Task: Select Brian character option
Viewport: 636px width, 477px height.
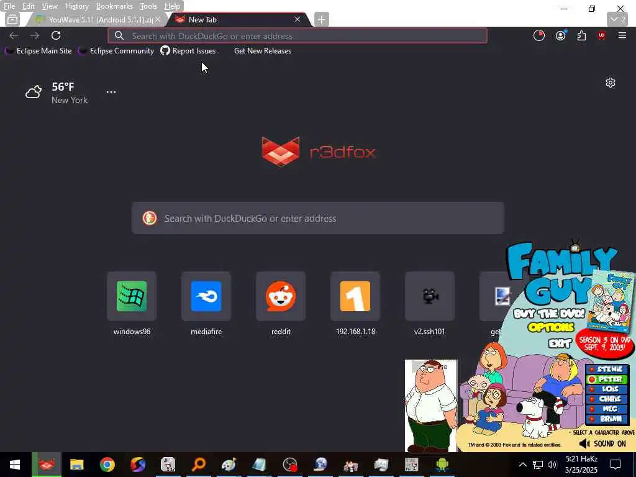Action: coord(607,419)
